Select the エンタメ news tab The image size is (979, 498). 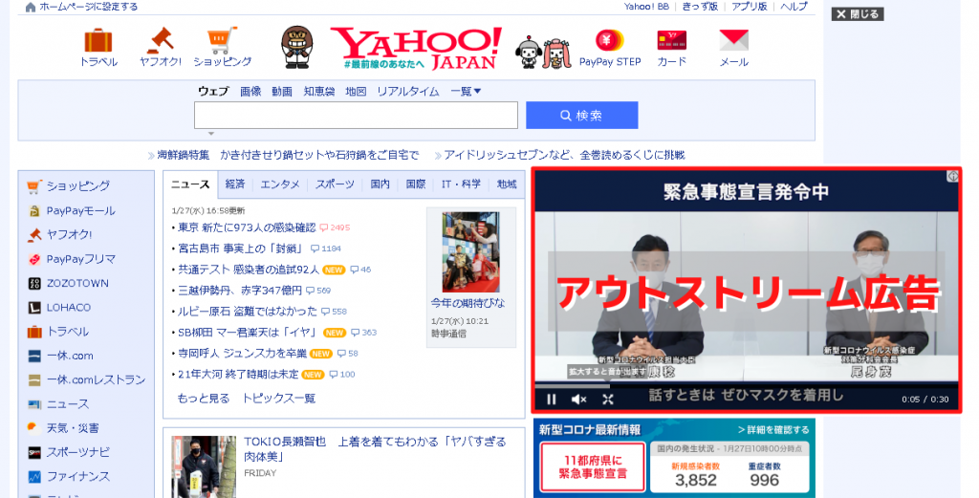click(x=280, y=184)
